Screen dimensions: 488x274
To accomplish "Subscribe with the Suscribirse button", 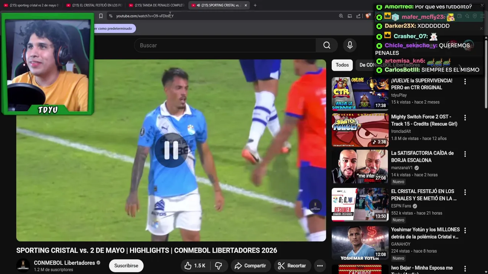I will (x=126, y=266).
